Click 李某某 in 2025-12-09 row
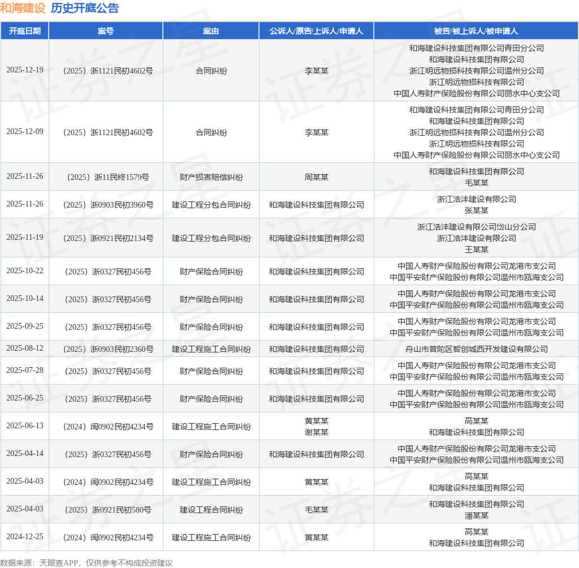Image resolution: width=579 pixels, height=568 pixels. click(x=317, y=133)
